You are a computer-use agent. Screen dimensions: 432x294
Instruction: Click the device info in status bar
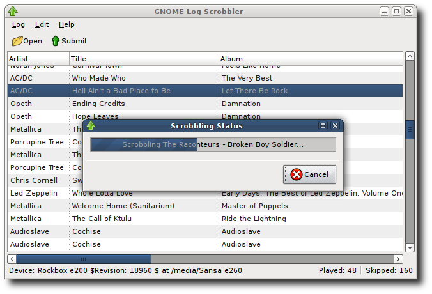tap(125, 270)
